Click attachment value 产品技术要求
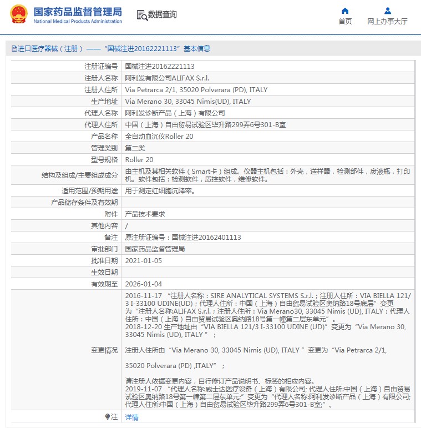Image resolution: width=421 pixels, height=428 pixels. [x=145, y=214]
